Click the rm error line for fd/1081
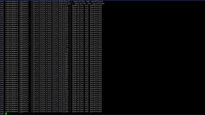 click(51, 56)
